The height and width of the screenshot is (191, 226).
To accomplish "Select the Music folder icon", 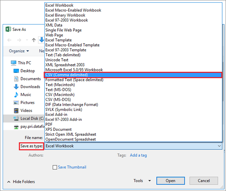I will coord(16,95).
